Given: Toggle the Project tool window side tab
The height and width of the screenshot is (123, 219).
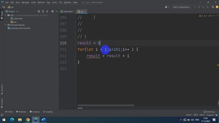Looking at the screenshot, I should click(x=2, y=15).
